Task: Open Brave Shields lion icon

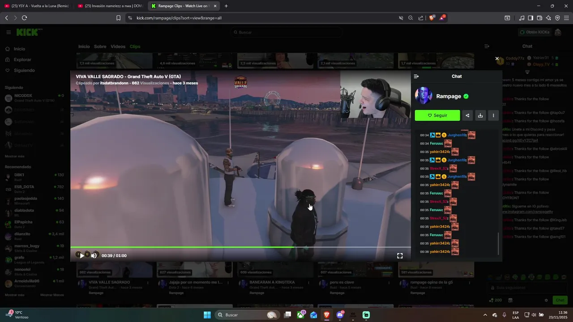Action: tap(432, 18)
